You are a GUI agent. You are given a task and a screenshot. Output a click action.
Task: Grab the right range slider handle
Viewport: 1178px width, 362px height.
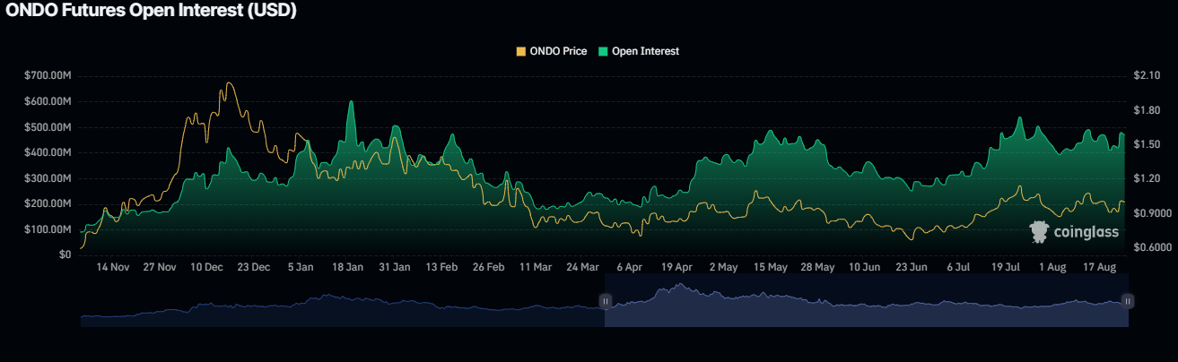[1128, 301]
